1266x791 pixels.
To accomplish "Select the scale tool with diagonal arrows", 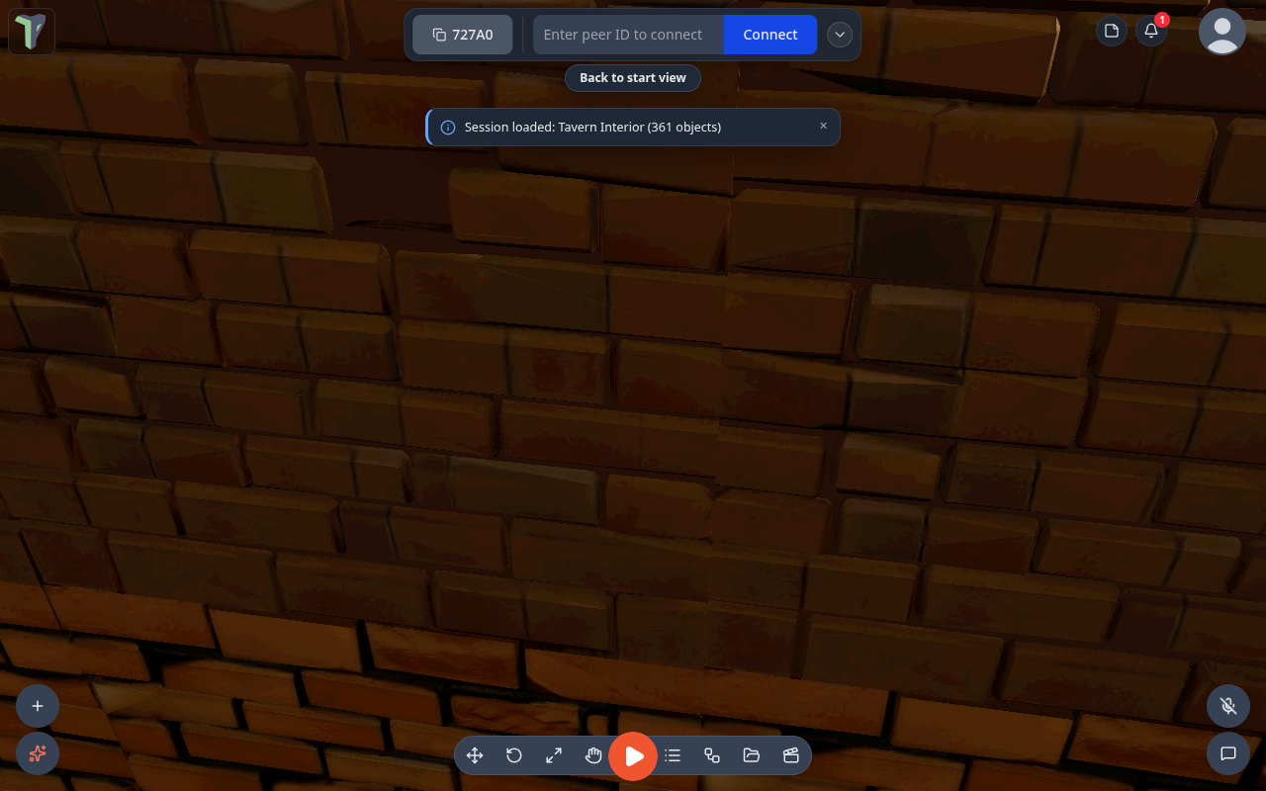I will pos(554,755).
